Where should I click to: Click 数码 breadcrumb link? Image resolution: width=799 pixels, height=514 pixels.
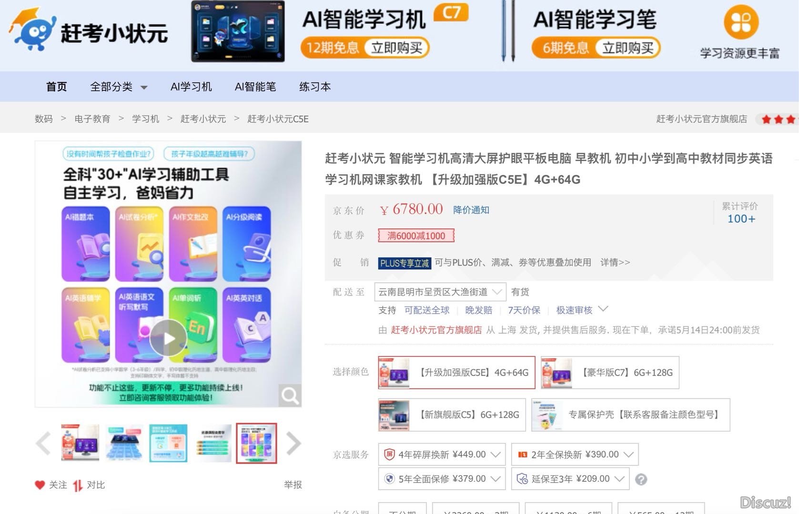click(43, 119)
